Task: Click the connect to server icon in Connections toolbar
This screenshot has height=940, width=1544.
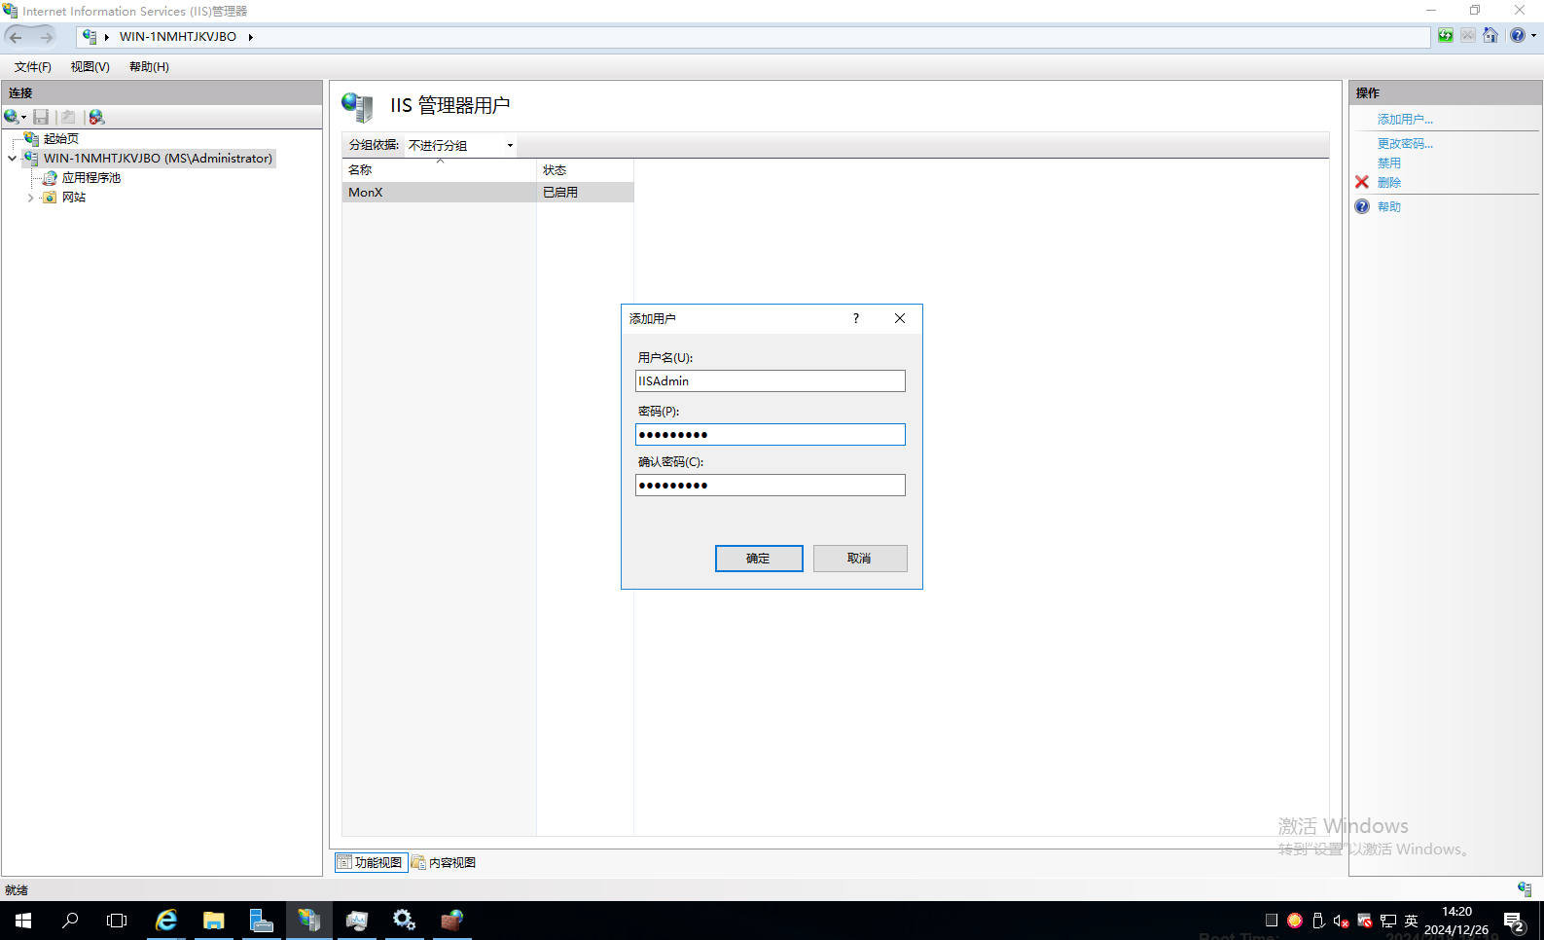Action: pos(12,117)
